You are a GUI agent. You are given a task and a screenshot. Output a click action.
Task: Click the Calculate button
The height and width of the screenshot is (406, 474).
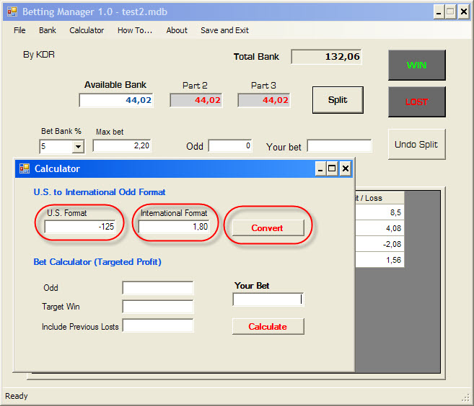[268, 327]
